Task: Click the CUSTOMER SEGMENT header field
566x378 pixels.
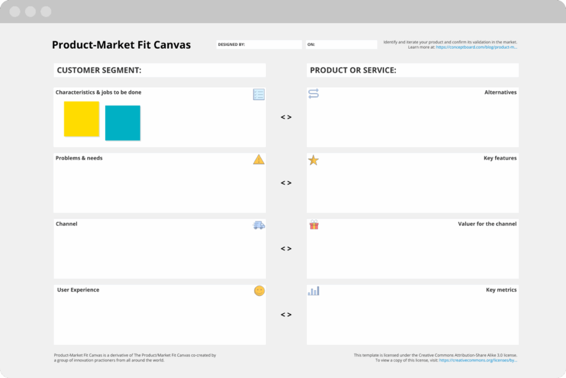Action: pyautogui.click(x=159, y=70)
